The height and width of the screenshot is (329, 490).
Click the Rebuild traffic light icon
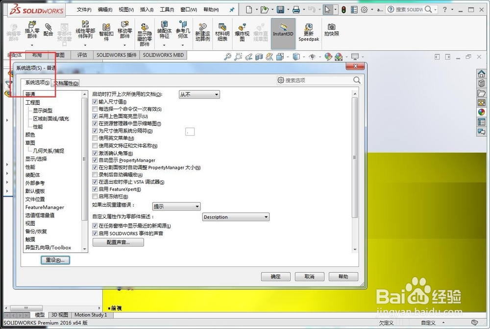pos(343,10)
